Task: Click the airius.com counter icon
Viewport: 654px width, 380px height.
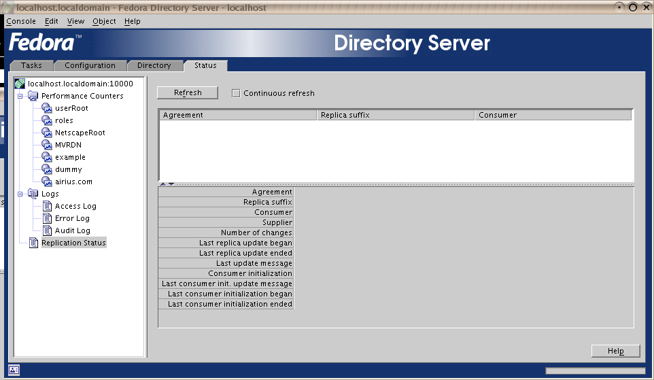Action: click(x=47, y=182)
